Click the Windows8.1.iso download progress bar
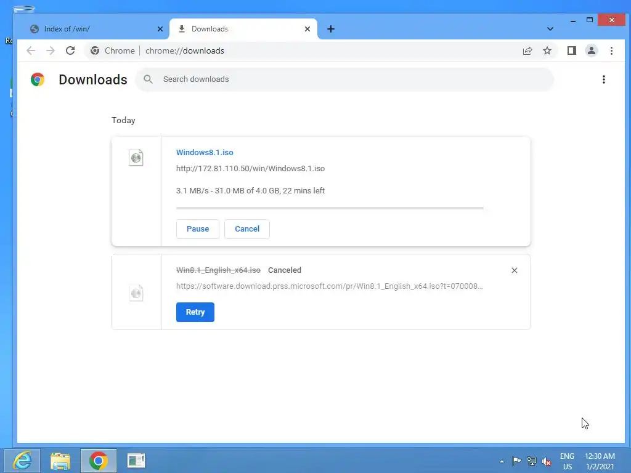The height and width of the screenshot is (473, 631). (x=330, y=208)
